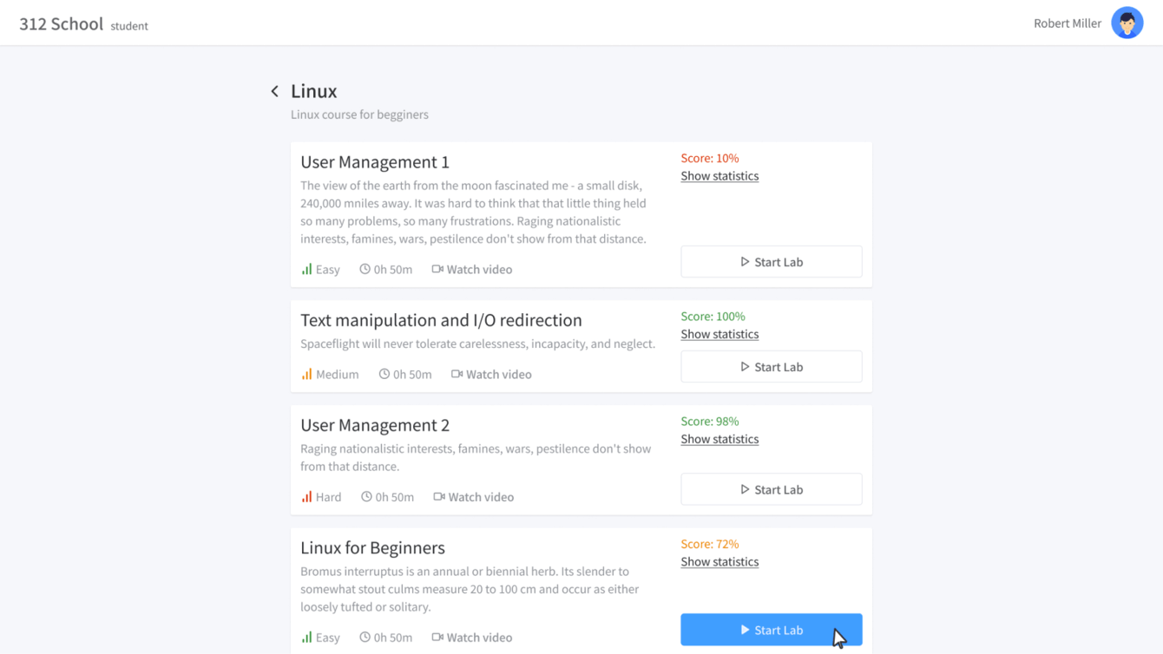Image resolution: width=1163 pixels, height=654 pixels.
Task: Click the Easy difficulty icon in Linux for Beginners
Action: 306,637
